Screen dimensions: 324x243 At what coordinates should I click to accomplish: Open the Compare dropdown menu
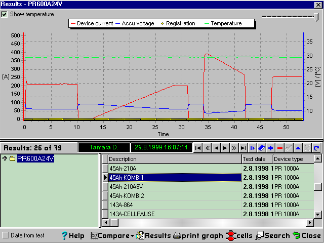112,235
